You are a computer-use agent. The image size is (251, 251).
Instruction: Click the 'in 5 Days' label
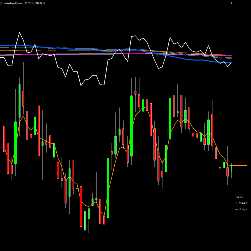coord(241,209)
